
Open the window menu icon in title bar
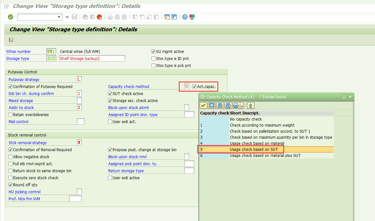coord(7,6)
